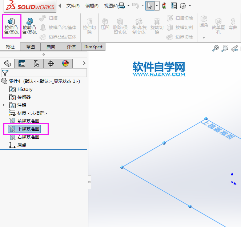The image size is (241, 227).
Task: Pick the Swept Cut (扫描切除) tool
Action: pyautogui.click(x=180, y=18)
